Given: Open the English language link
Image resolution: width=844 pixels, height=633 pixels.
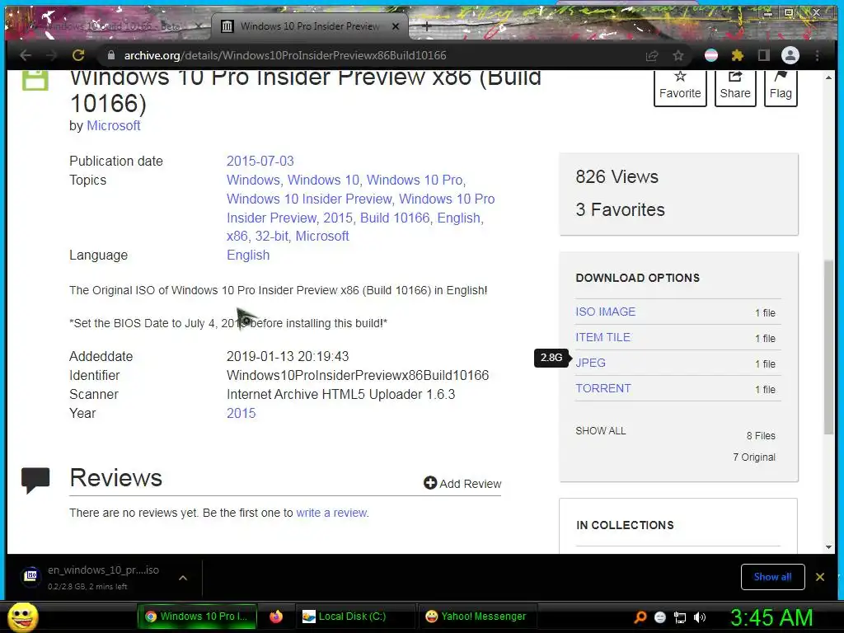Looking at the screenshot, I should point(248,256).
